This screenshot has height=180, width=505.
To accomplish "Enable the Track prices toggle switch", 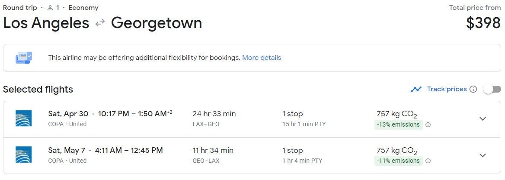I will (x=492, y=89).
